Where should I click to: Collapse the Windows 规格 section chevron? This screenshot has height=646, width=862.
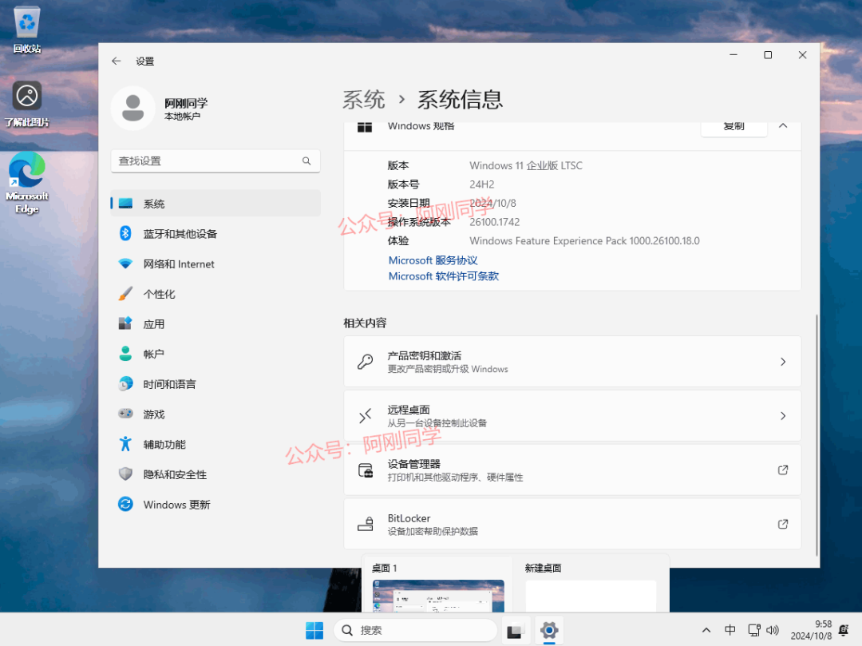click(x=783, y=126)
